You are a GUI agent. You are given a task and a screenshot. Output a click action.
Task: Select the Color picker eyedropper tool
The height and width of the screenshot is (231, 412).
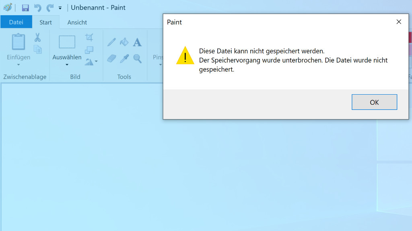coord(124,59)
